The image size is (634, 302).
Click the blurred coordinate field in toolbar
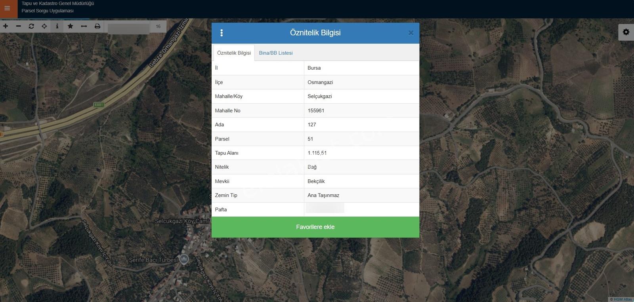[128, 28]
